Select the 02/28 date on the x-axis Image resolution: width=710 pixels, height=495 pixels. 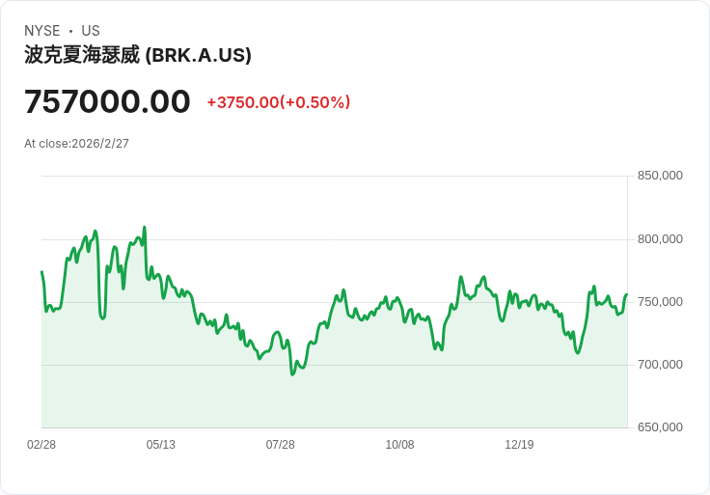(41, 445)
